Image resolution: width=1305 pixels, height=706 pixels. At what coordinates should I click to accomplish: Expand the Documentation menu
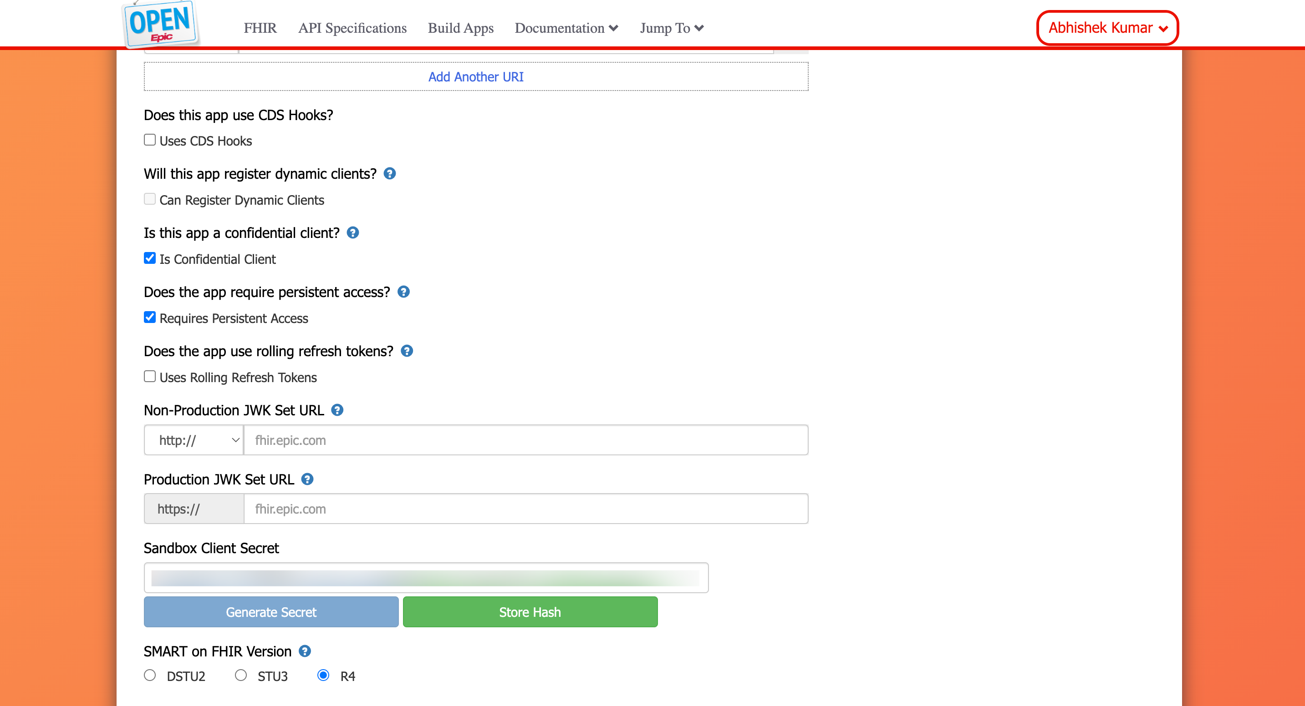(x=566, y=28)
